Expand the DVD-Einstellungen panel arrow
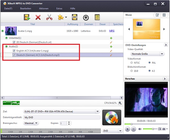The width and height of the screenshot is (170, 140). click(166, 45)
